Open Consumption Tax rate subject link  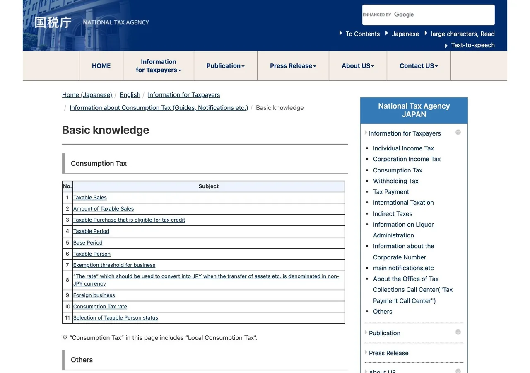pyautogui.click(x=100, y=307)
